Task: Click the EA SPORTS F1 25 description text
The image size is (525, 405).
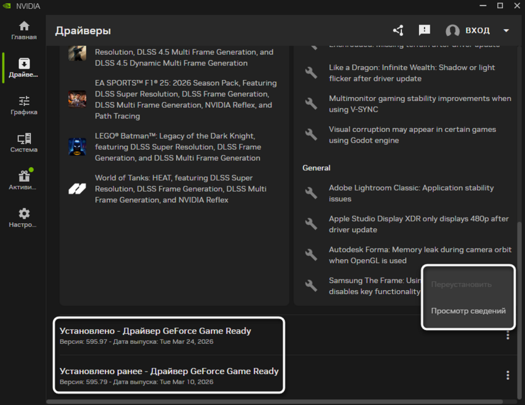Action: pyautogui.click(x=186, y=100)
